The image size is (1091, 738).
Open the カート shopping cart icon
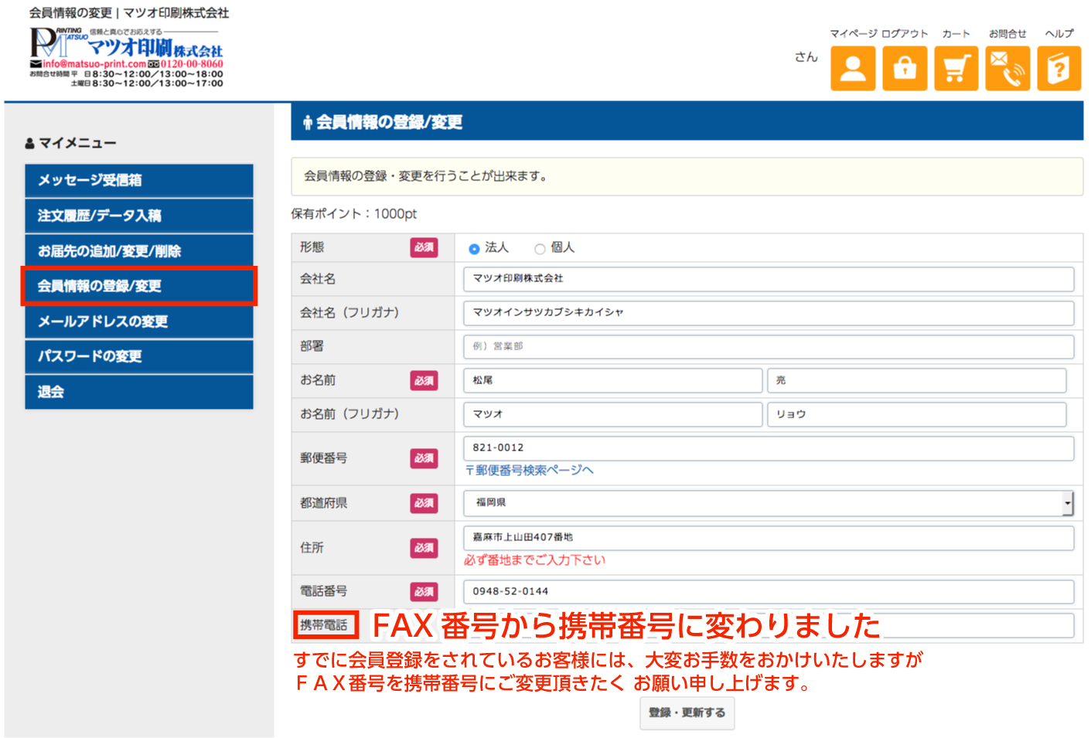pyautogui.click(x=956, y=69)
